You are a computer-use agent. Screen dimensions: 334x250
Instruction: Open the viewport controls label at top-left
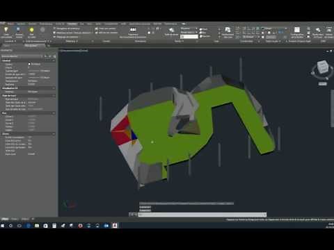[74, 51]
